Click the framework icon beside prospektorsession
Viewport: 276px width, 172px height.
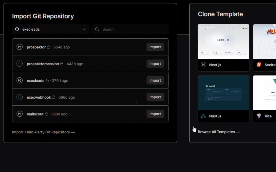(20, 64)
